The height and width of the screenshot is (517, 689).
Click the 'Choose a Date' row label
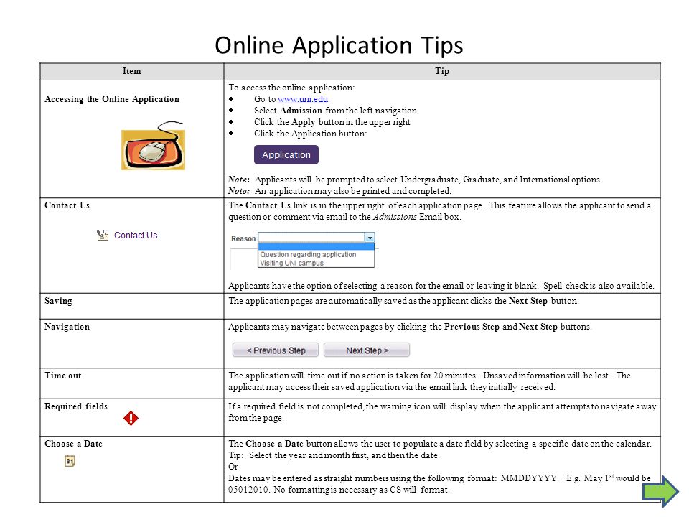pos(73,444)
